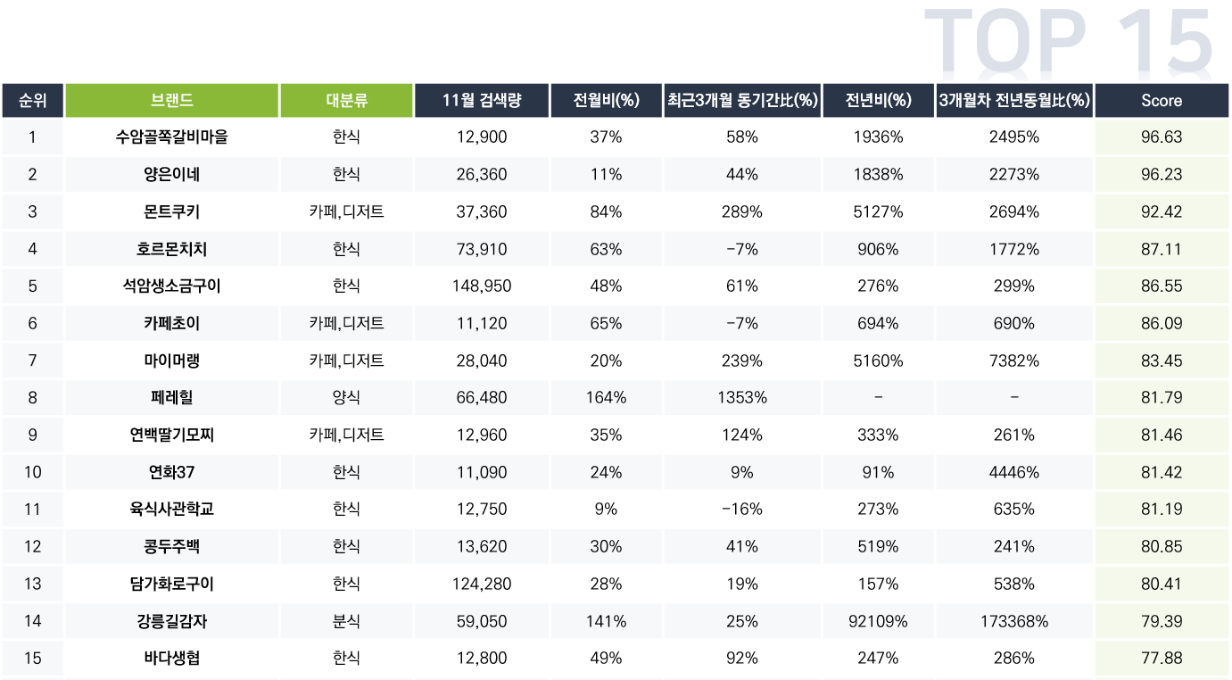
Task: Select 최근3개월 동기간比(%) header
Action: [742, 101]
